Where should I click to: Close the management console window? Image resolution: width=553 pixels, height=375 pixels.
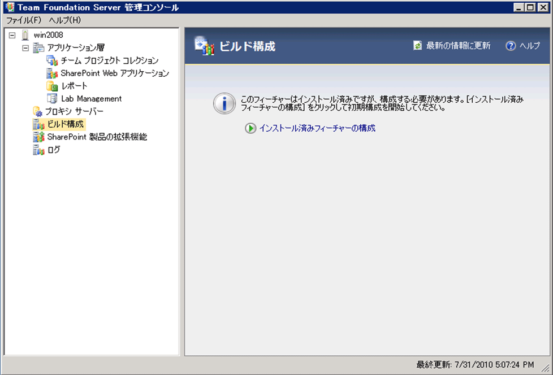tap(543, 7)
